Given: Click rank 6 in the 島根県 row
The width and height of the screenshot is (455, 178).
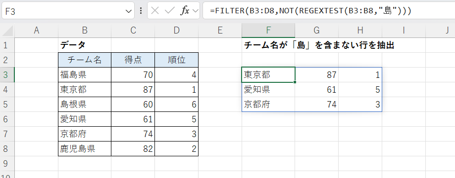Looking at the screenshot, I should (176, 104).
